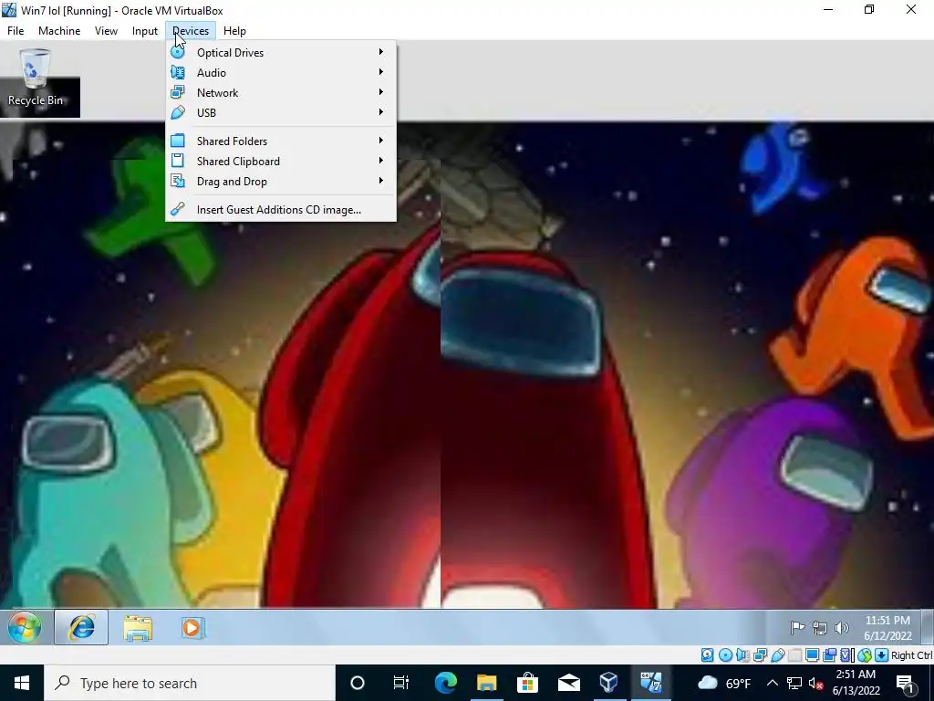The image size is (934, 701).
Task: Launch Microsoft Edge from host taskbar
Action: pos(445,683)
